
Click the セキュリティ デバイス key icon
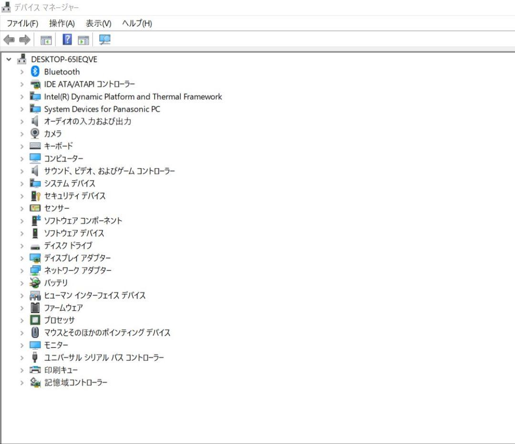[35, 196]
